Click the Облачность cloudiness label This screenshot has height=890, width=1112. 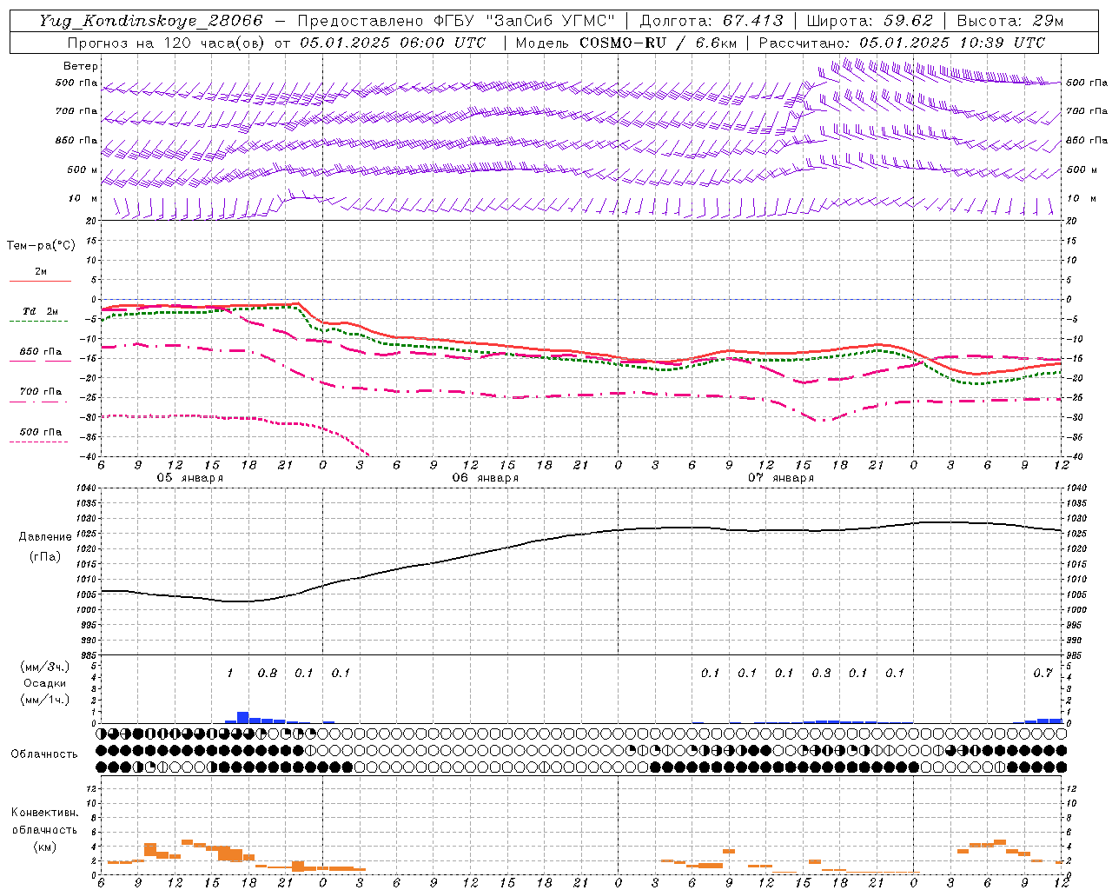click(44, 754)
